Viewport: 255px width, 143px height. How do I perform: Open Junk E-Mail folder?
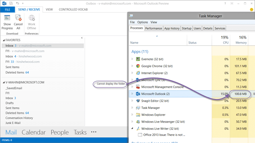13,123
